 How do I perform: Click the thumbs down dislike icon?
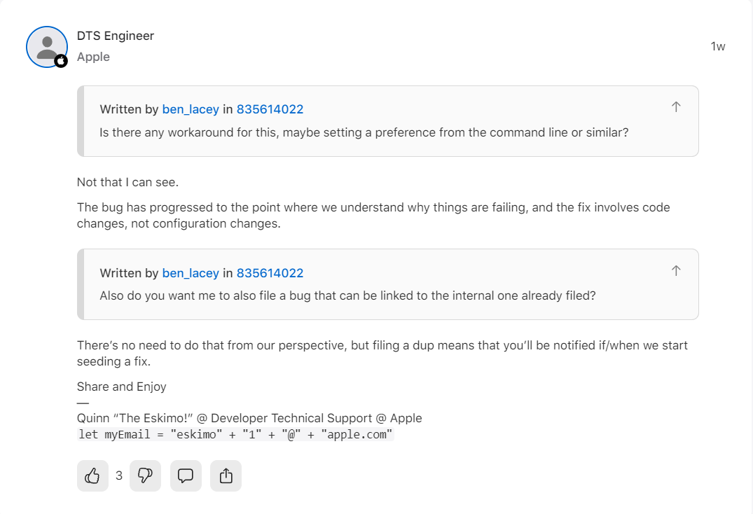coord(145,475)
